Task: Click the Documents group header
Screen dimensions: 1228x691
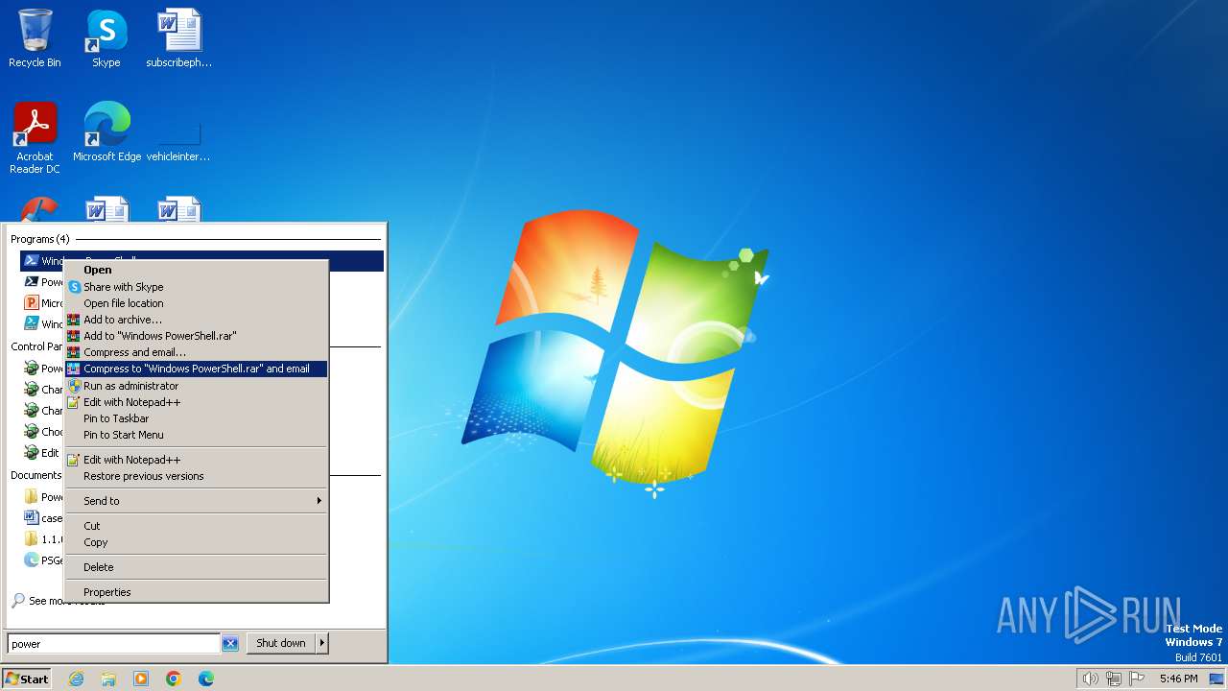Action: [35, 475]
